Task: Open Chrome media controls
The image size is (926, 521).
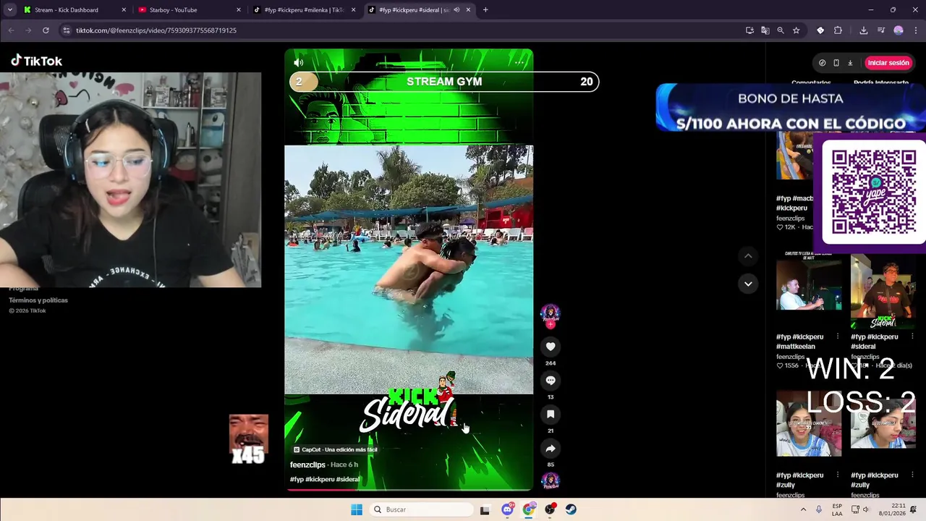Action: pyautogui.click(x=881, y=30)
